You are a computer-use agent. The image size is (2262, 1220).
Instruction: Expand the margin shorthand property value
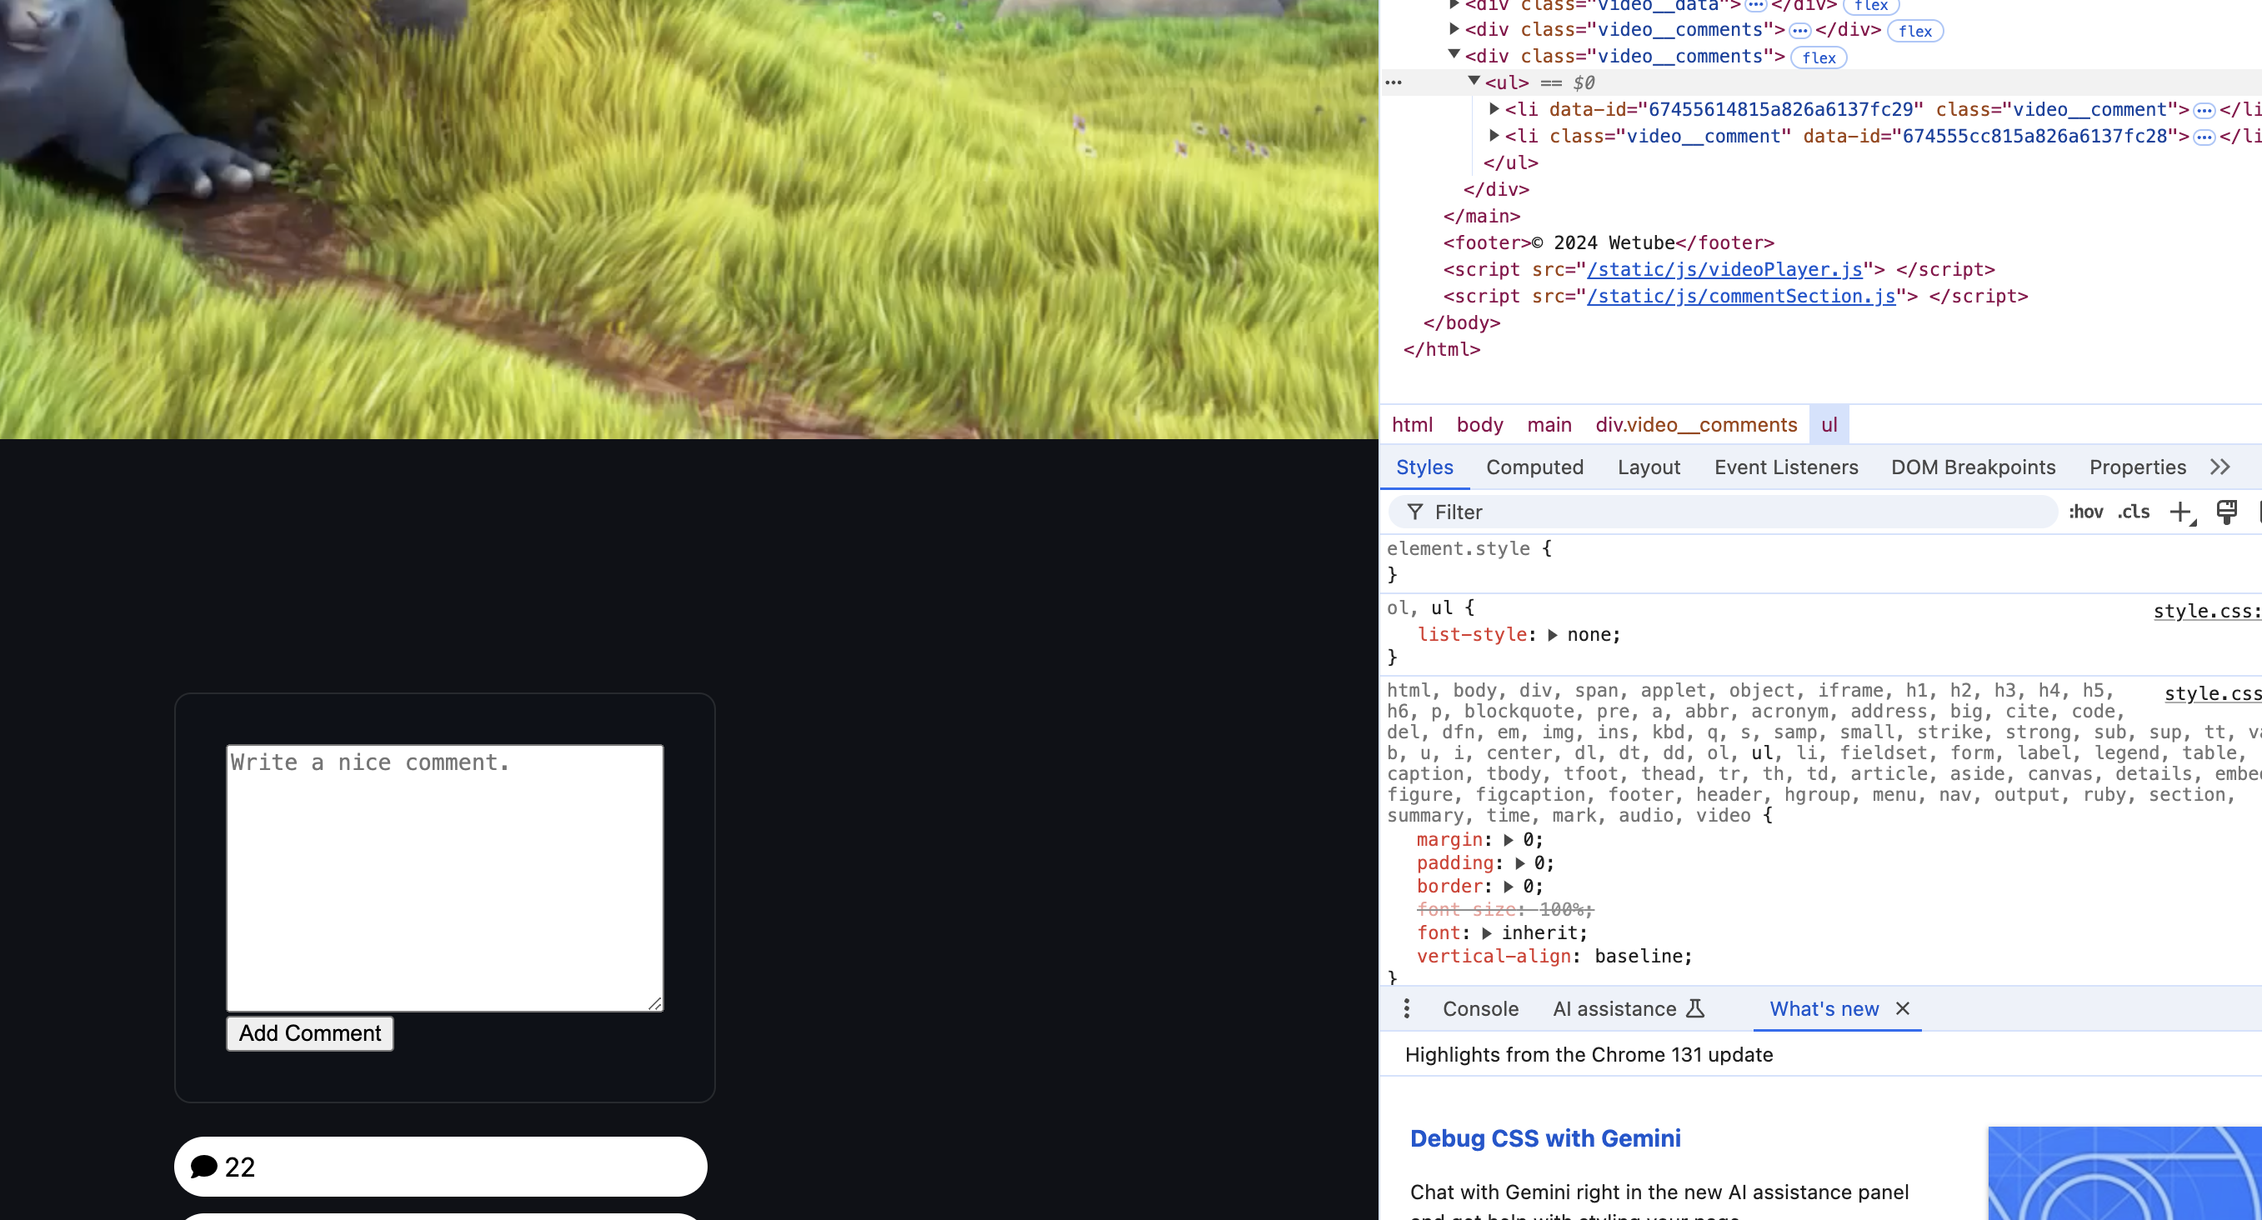point(1509,840)
